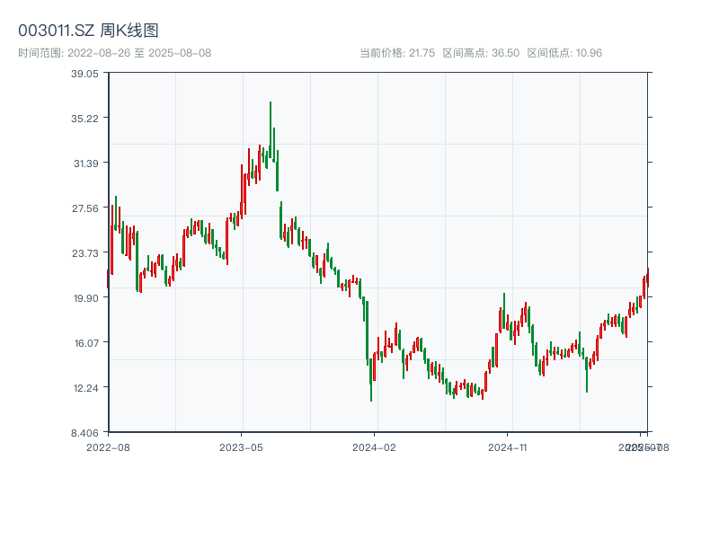The height and width of the screenshot is (539, 719).
Task: Click the 27.56 y-axis label
Action: point(85,208)
